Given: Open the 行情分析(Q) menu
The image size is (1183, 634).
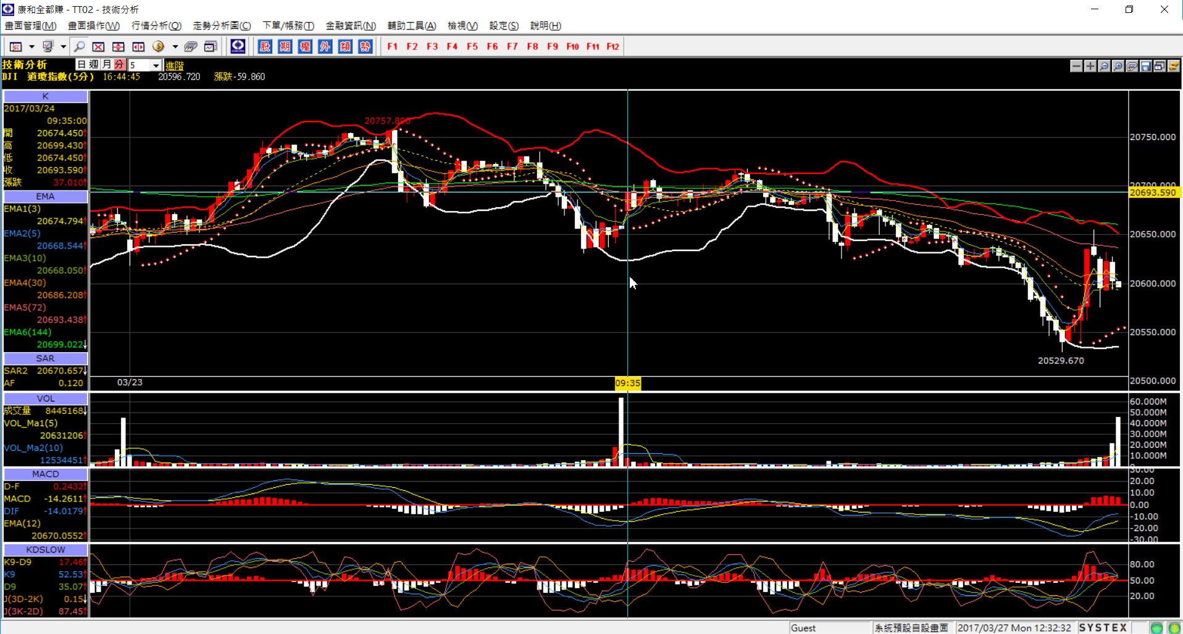Looking at the screenshot, I should tap(156, 26).
